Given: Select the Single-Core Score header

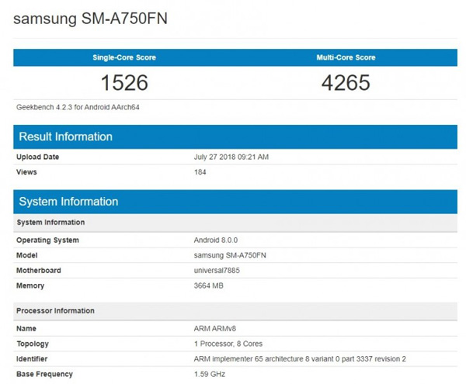Looking at the screenshot, I should click(124, 57).
